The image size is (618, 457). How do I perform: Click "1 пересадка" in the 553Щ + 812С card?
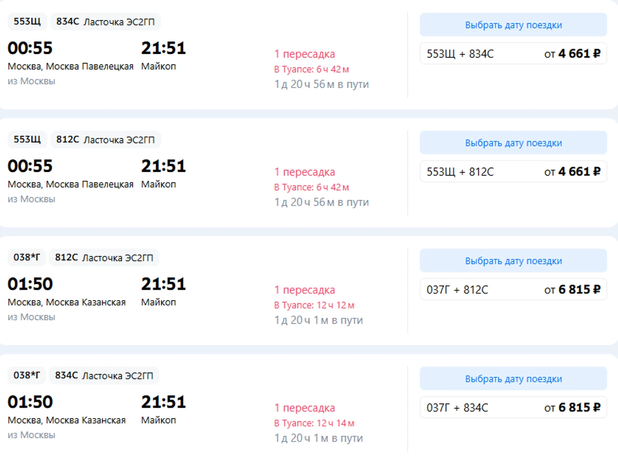pyautogui.click(x=304, y=172)
